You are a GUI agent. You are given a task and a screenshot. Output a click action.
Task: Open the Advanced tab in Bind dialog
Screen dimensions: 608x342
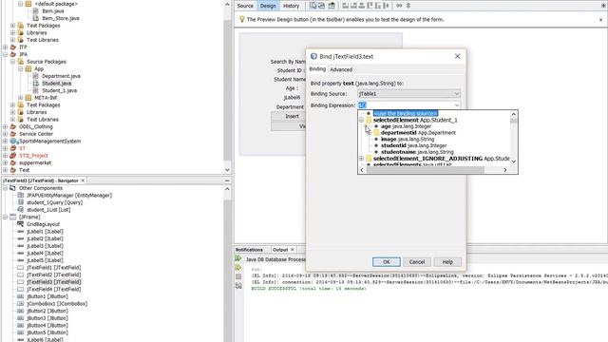[x=341, y=69]
